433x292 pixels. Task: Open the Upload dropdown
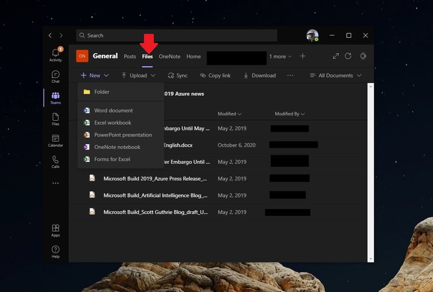(x=138, y=76)
